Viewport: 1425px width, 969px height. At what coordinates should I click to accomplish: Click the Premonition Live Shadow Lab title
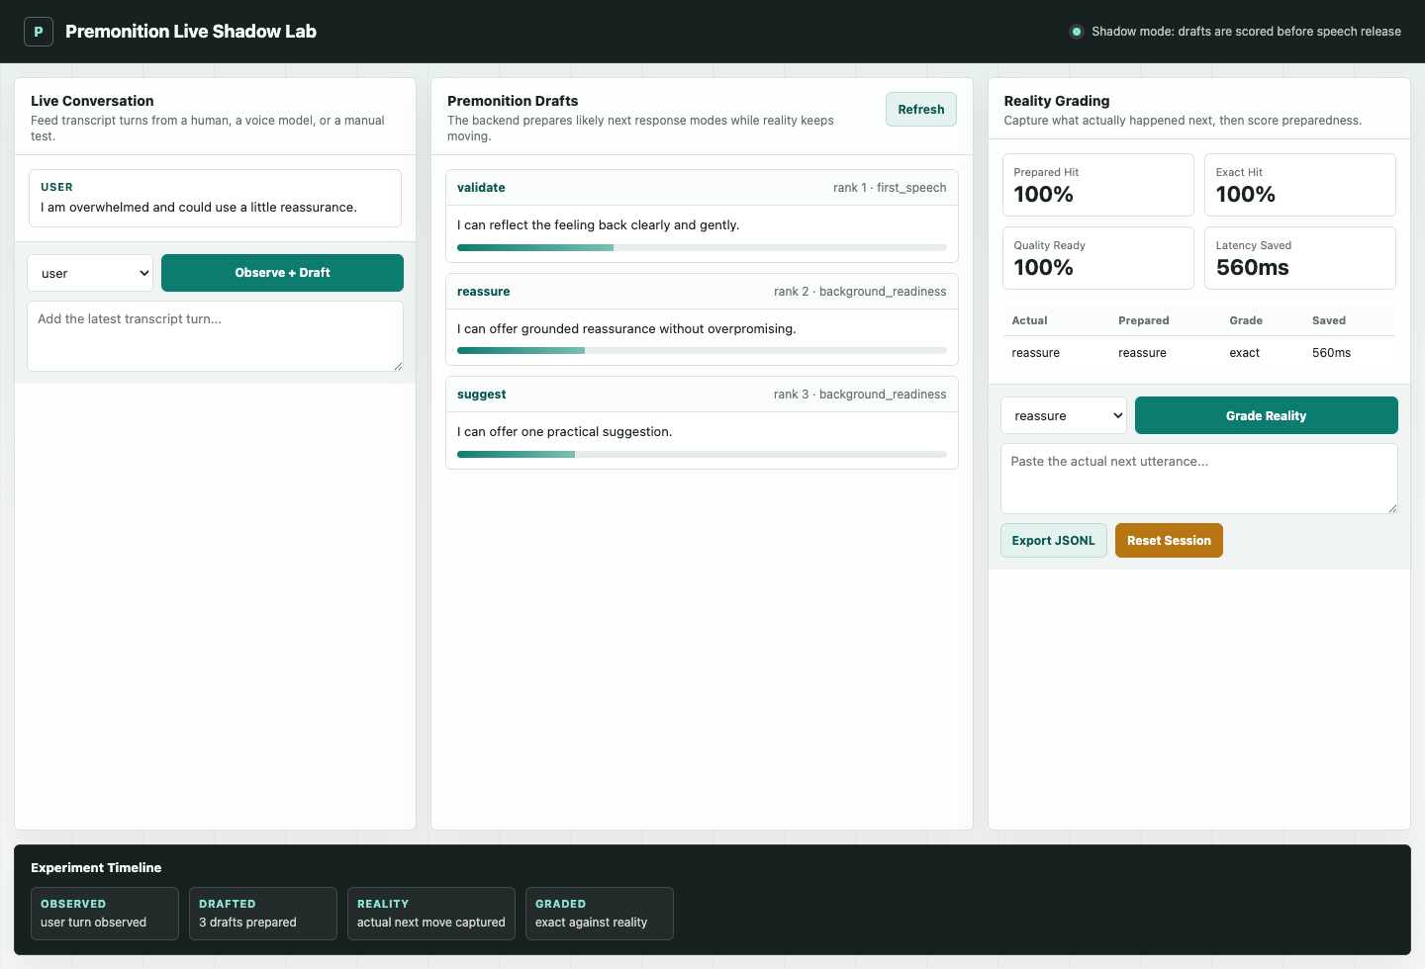191,32
